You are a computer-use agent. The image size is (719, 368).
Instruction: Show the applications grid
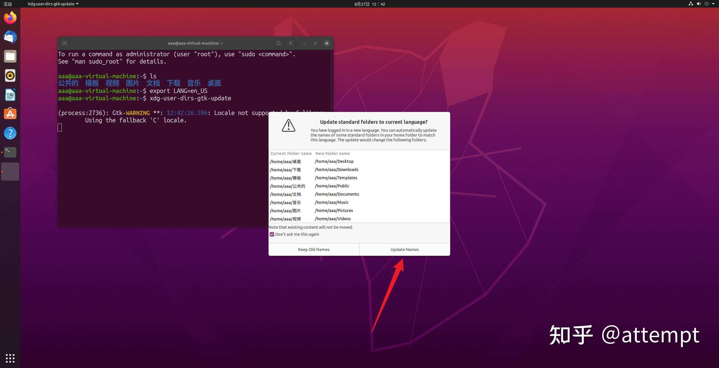pos(10,358)
